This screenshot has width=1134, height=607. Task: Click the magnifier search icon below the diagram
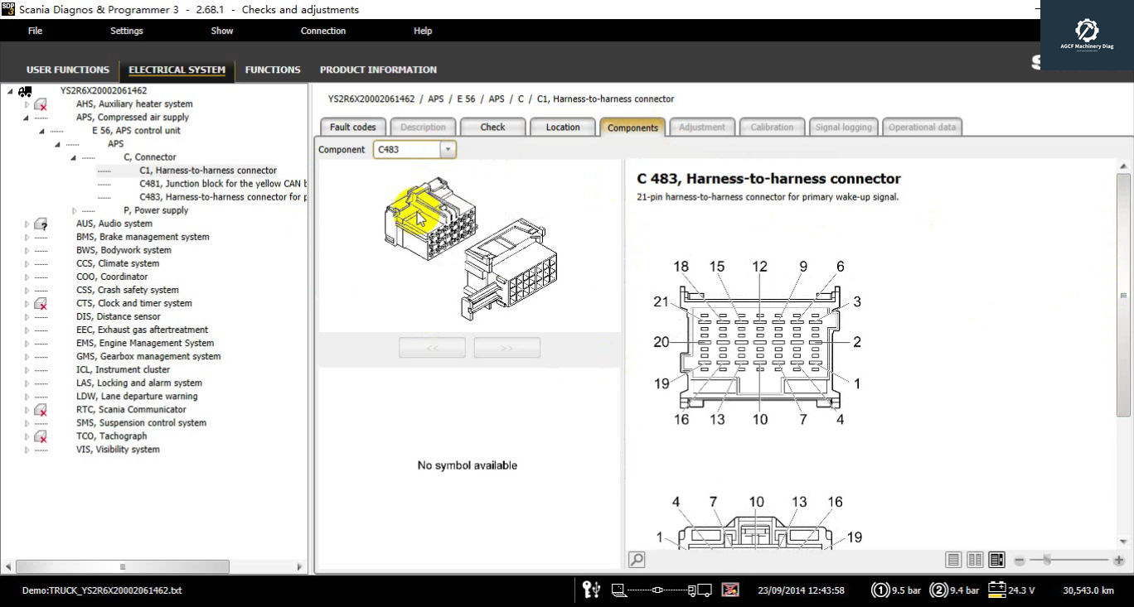pyautogui.click(x=637, y=560)
